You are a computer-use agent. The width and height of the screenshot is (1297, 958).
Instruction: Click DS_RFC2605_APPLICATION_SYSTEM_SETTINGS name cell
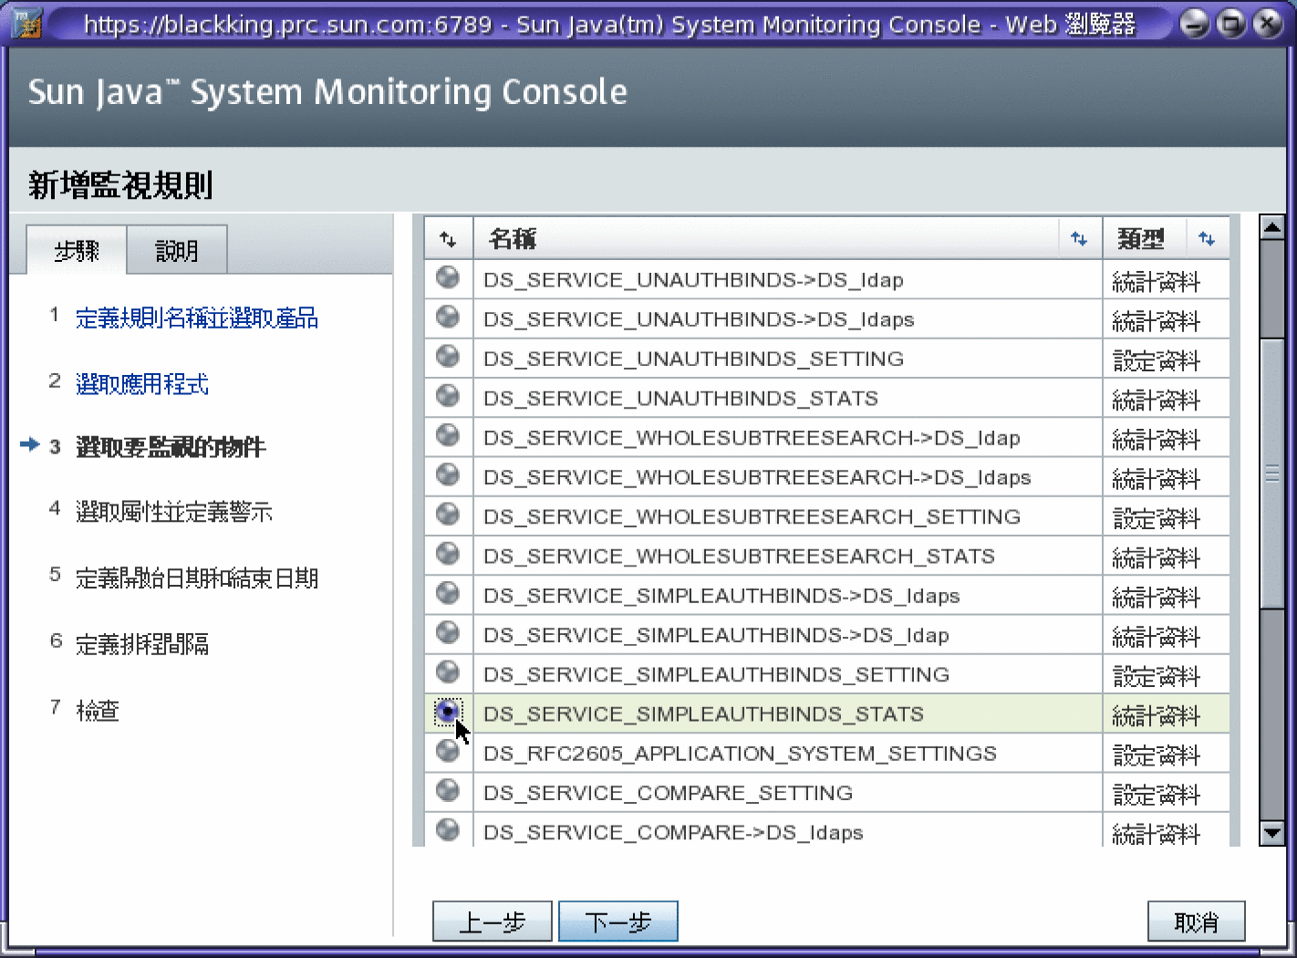[788, 753]
